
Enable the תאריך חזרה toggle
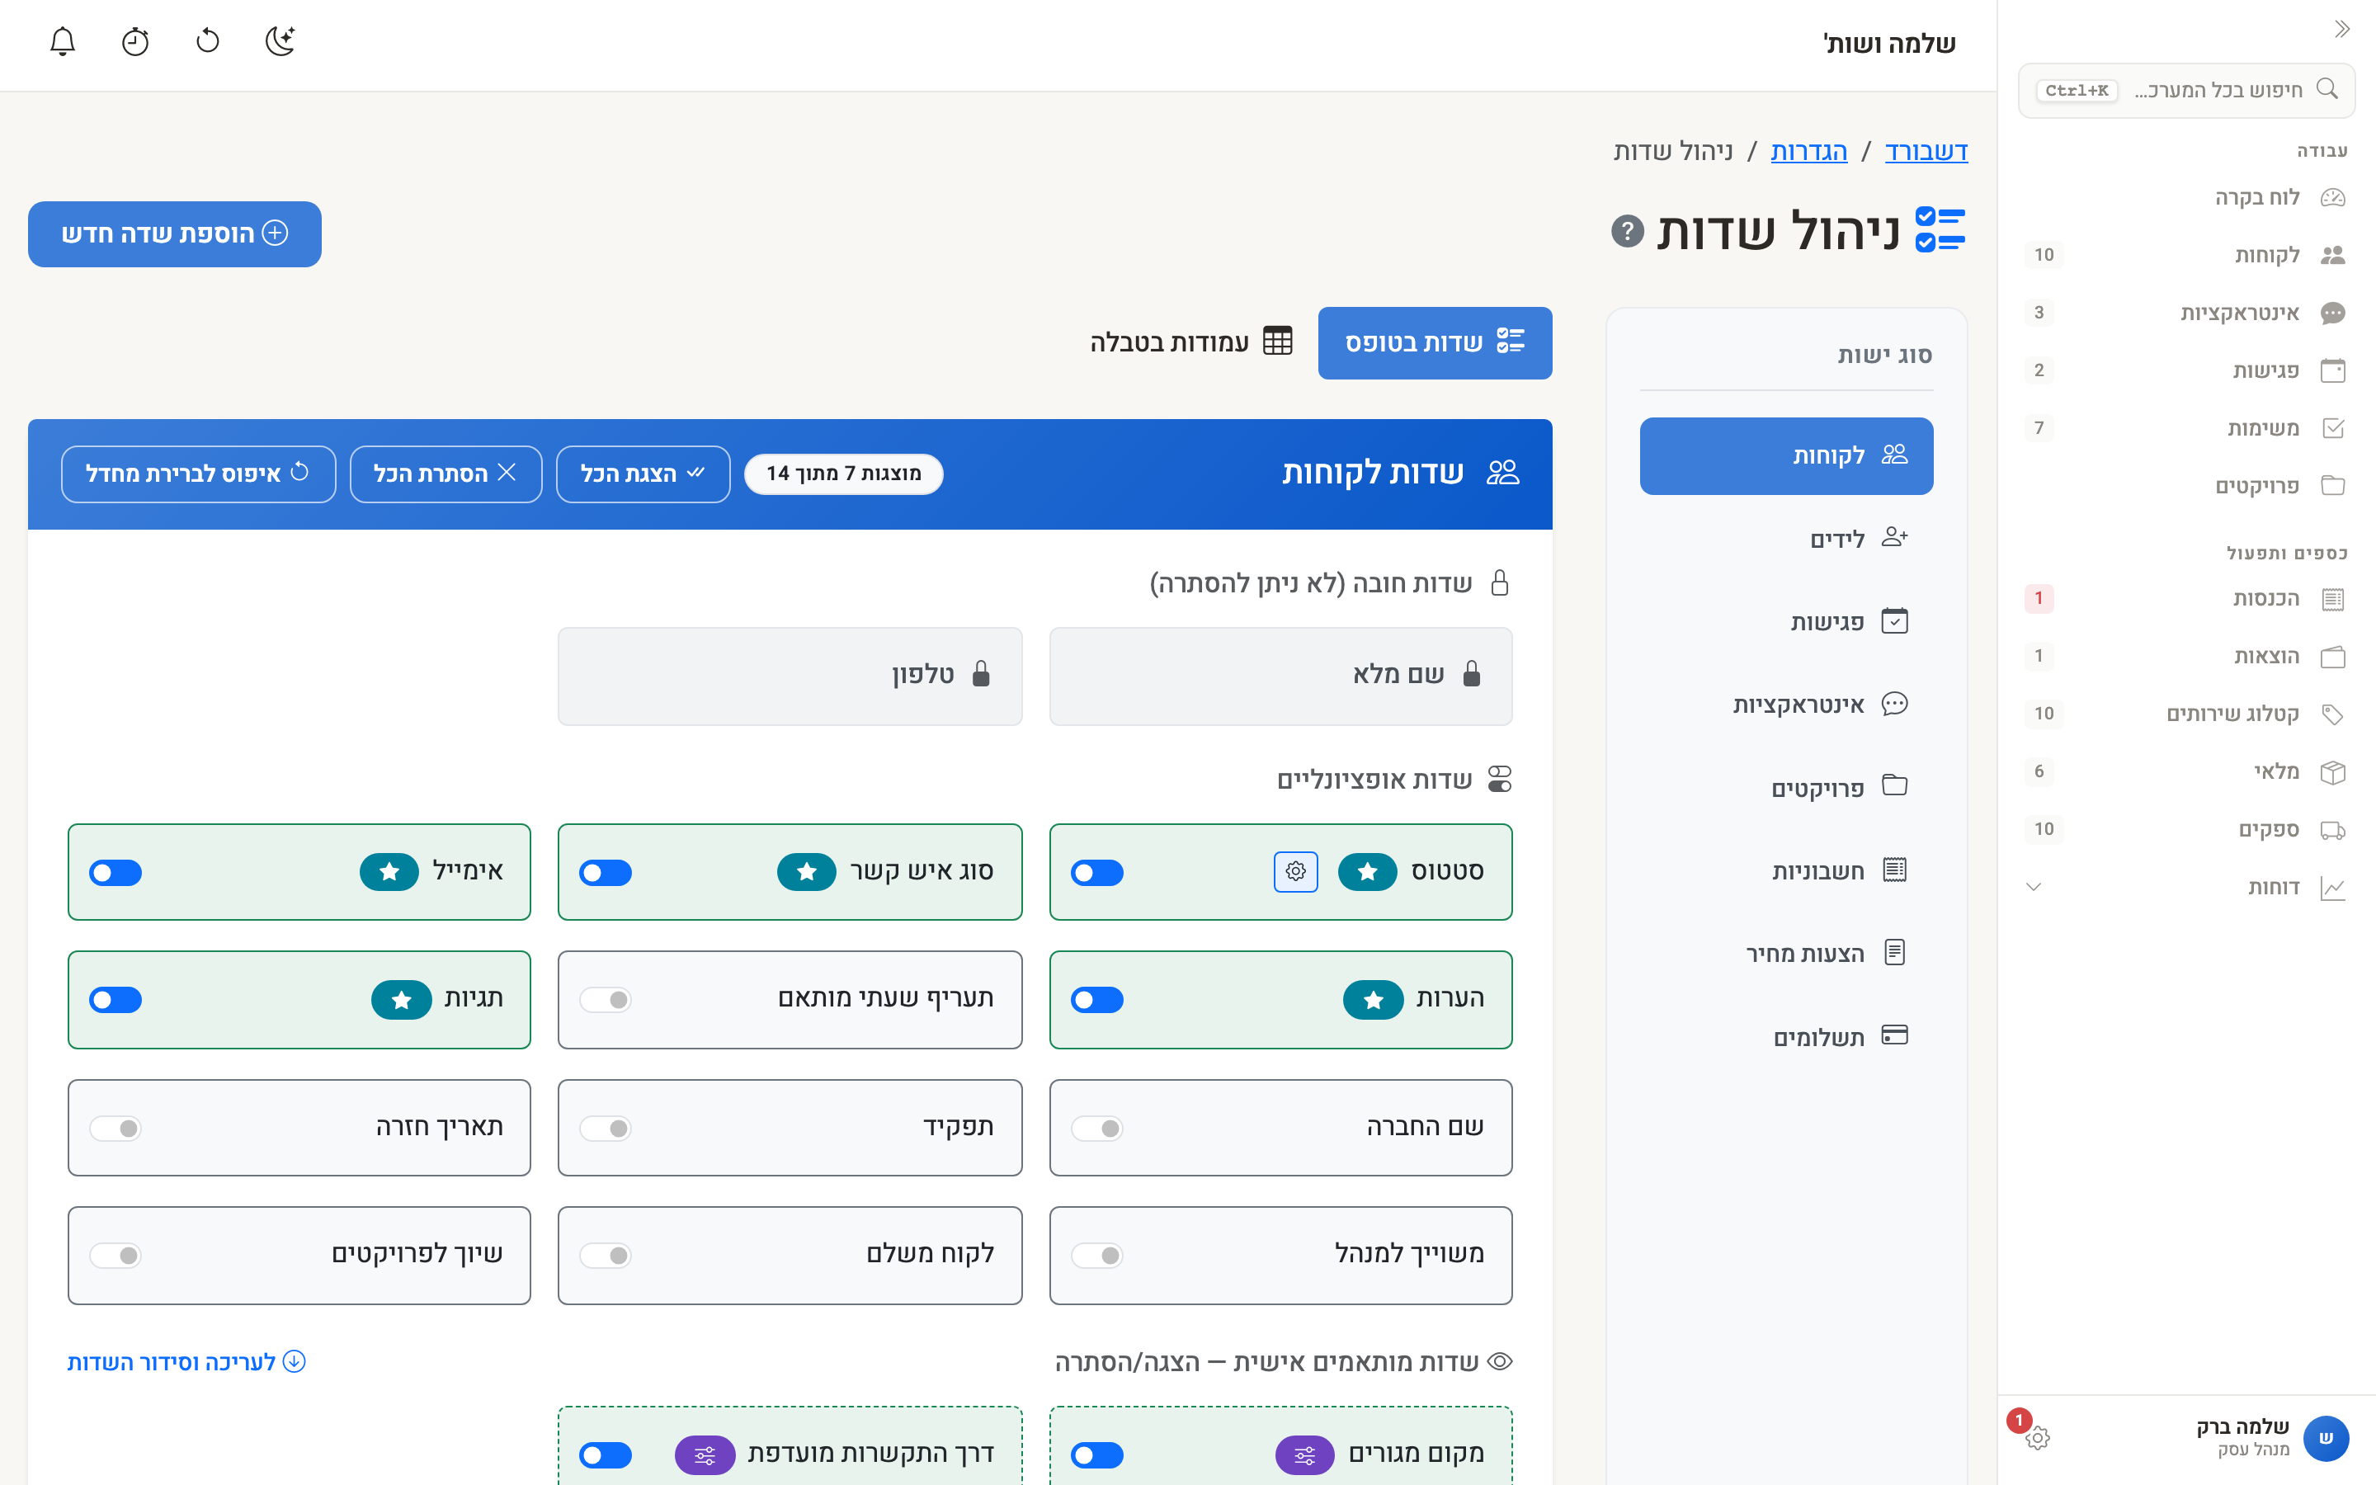[x=115, y=1129]
